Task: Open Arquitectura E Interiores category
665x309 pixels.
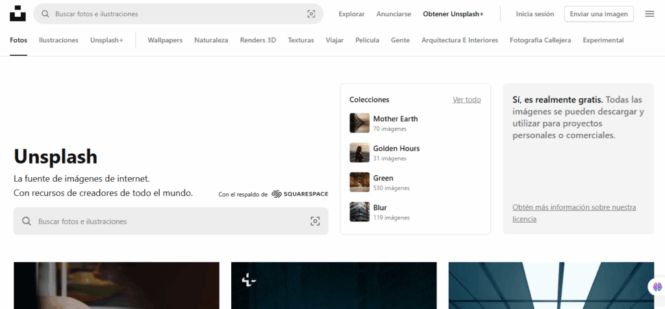Action: tap(460, 40)
